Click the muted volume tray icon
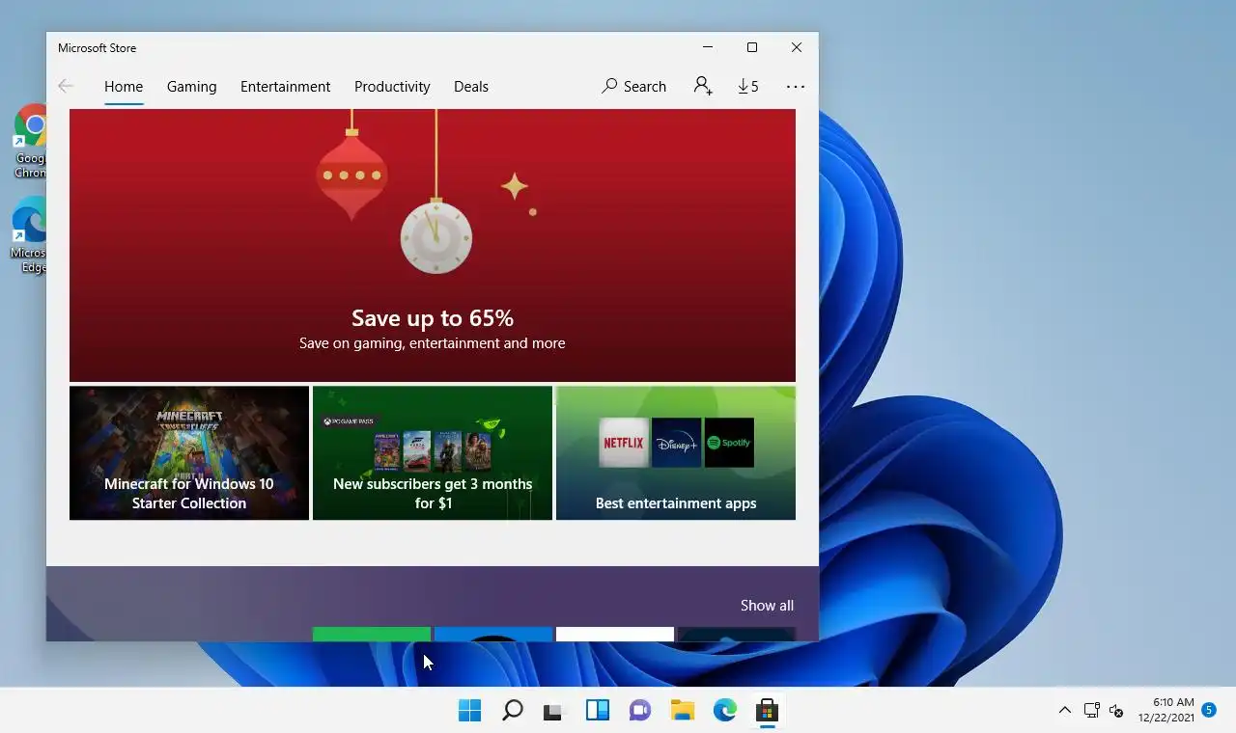Viewport: 1236px width, 733px height. point(1116,711)
